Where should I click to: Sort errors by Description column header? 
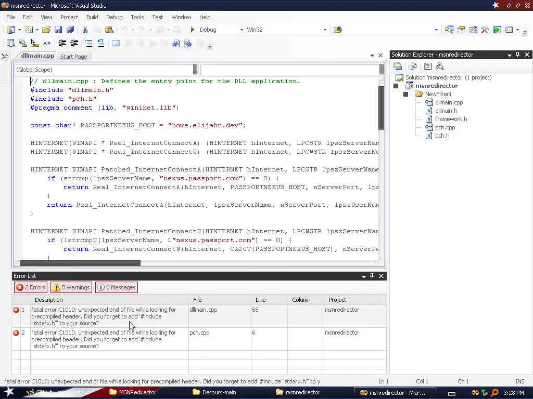(109, 300)
